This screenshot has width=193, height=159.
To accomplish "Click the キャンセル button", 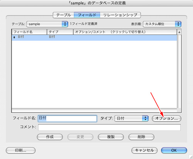I will [x=144, y=151].
